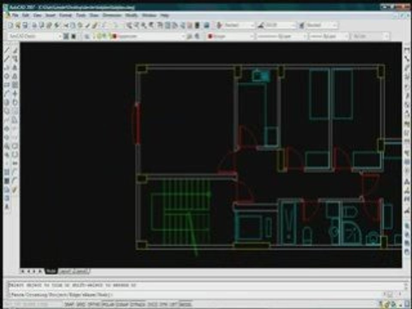
Task: Select the Array tool
Action: (x=15, y=85)
